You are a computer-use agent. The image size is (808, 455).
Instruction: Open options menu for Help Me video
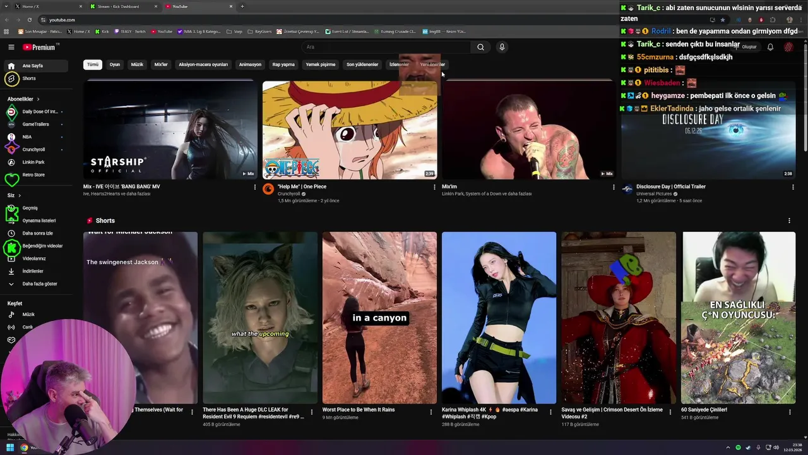click(x=434, y=187)
